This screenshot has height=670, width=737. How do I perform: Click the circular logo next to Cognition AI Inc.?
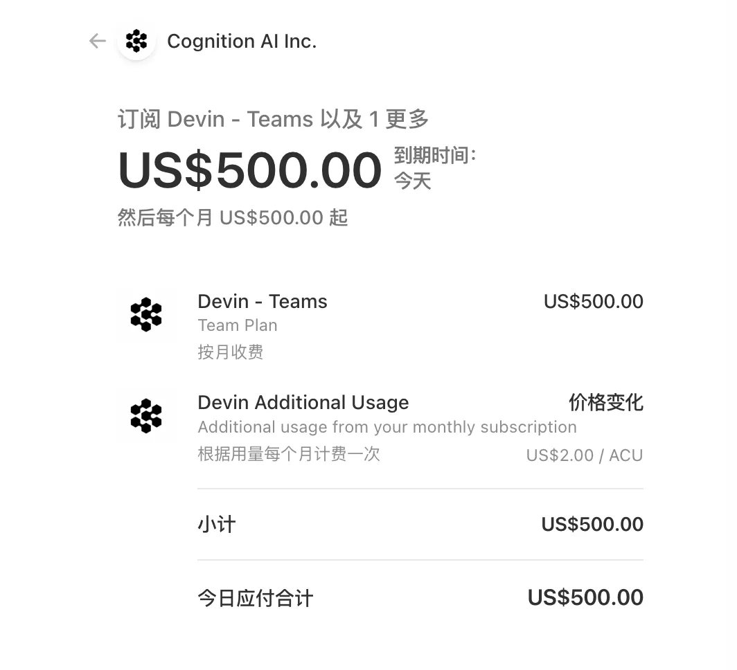pyautogui.click(x=136, y=41)
